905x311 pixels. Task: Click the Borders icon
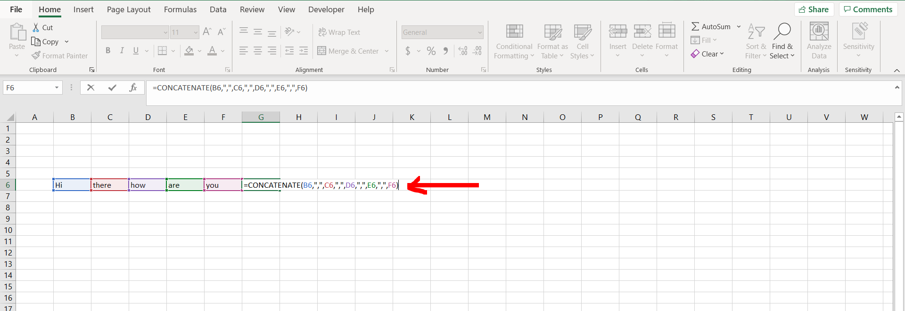pos(163,51)
